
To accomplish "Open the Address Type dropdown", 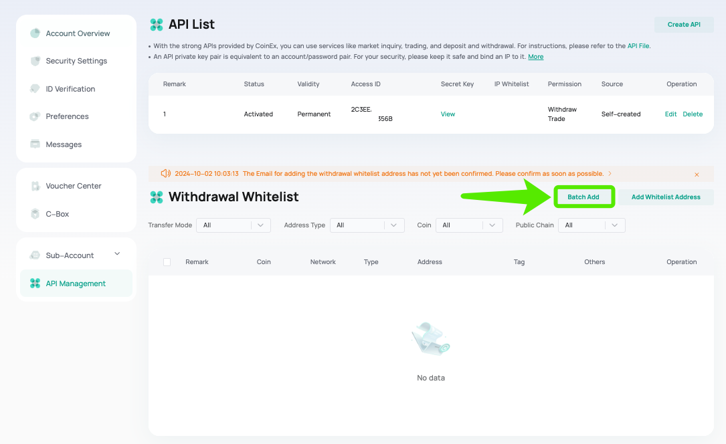I will tap(367, 225).
